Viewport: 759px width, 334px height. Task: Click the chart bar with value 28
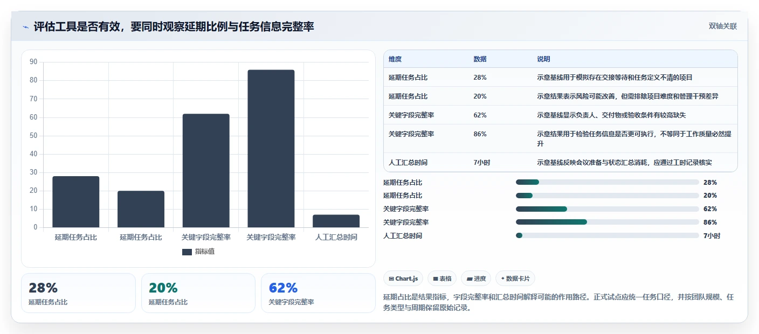(x=76, y=201)
